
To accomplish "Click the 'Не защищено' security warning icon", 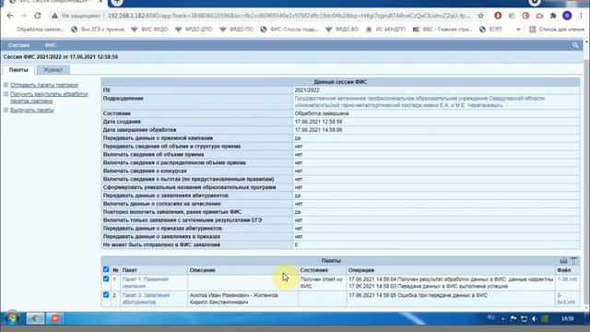I will 55,16.
